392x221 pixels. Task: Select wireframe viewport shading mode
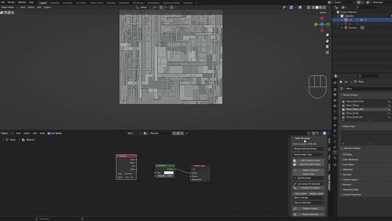(x=313, y=7)
